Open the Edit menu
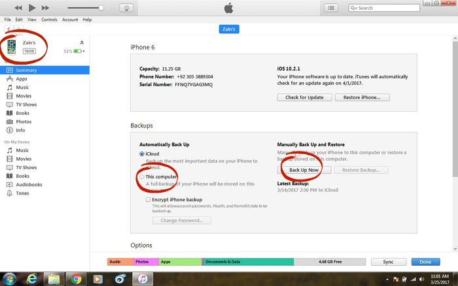 pos(19,20)
